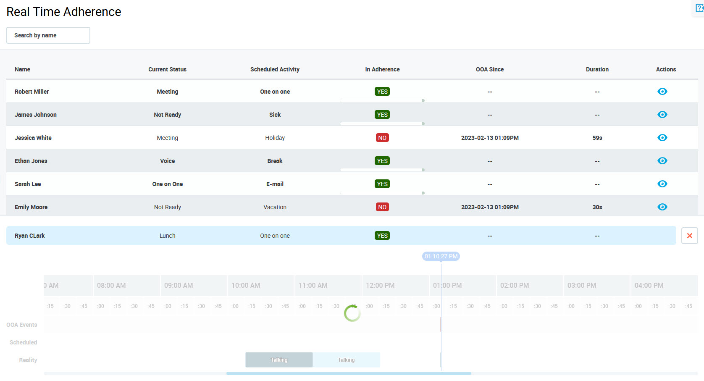Show Sarah Lee's timeline via eye icon
The image size is (704, 381).
pos(662,184)
